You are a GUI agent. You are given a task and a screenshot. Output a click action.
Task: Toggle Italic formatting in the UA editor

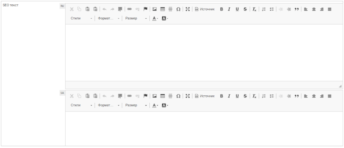tap(229, 96)
